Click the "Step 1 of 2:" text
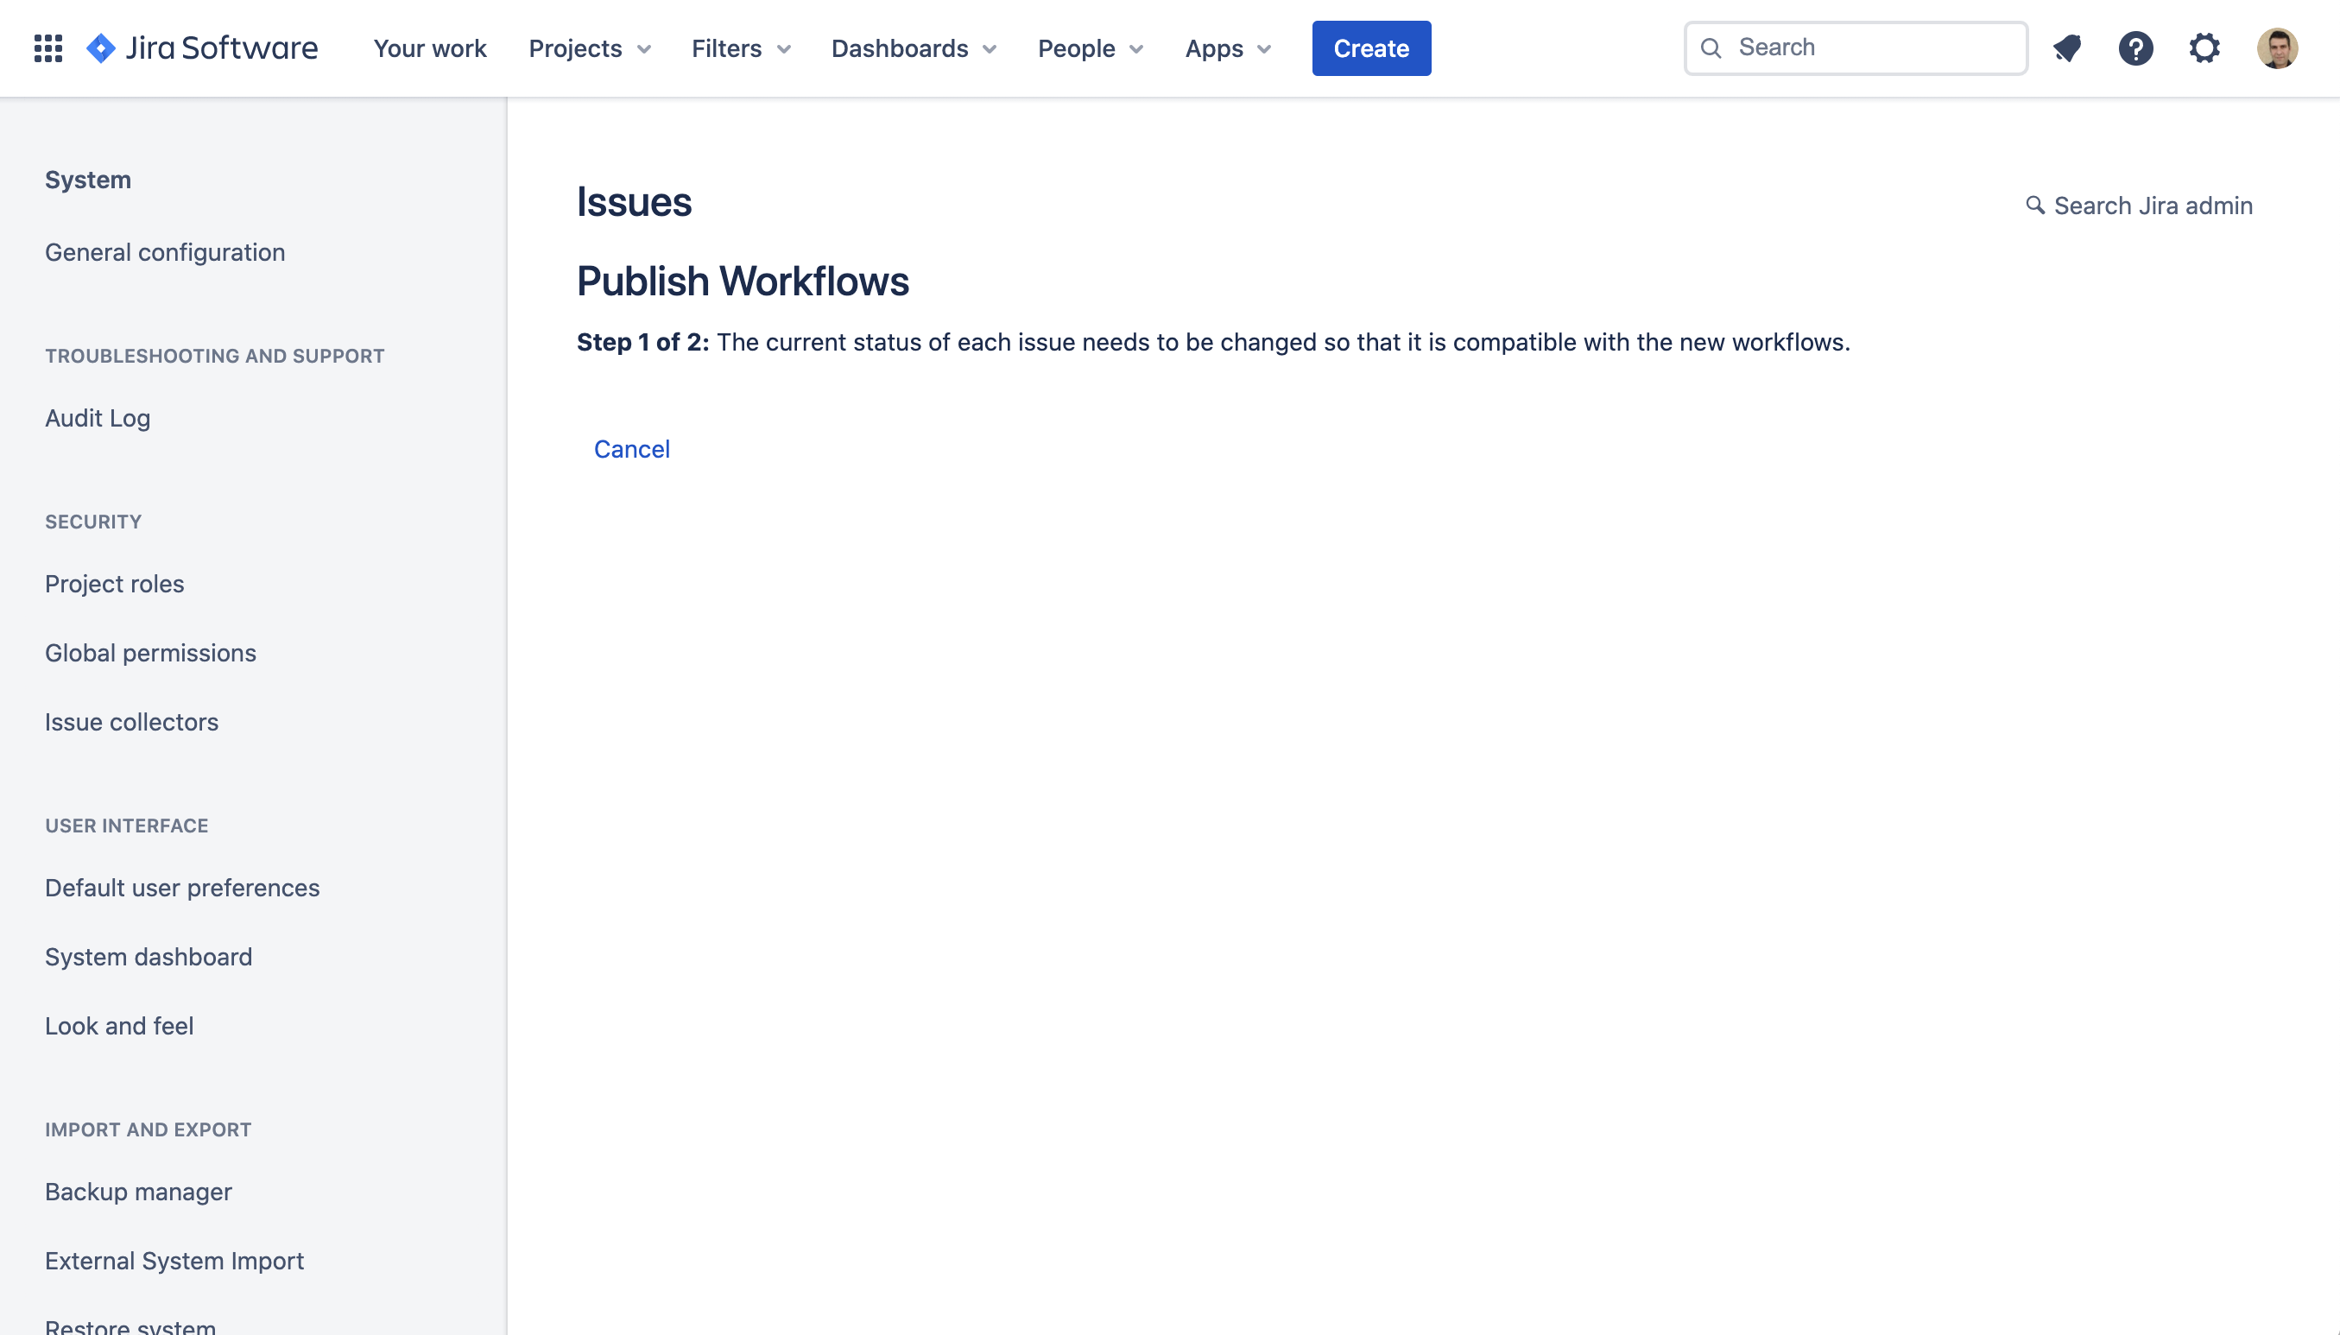The image size is (2340, 1335). 642,342
